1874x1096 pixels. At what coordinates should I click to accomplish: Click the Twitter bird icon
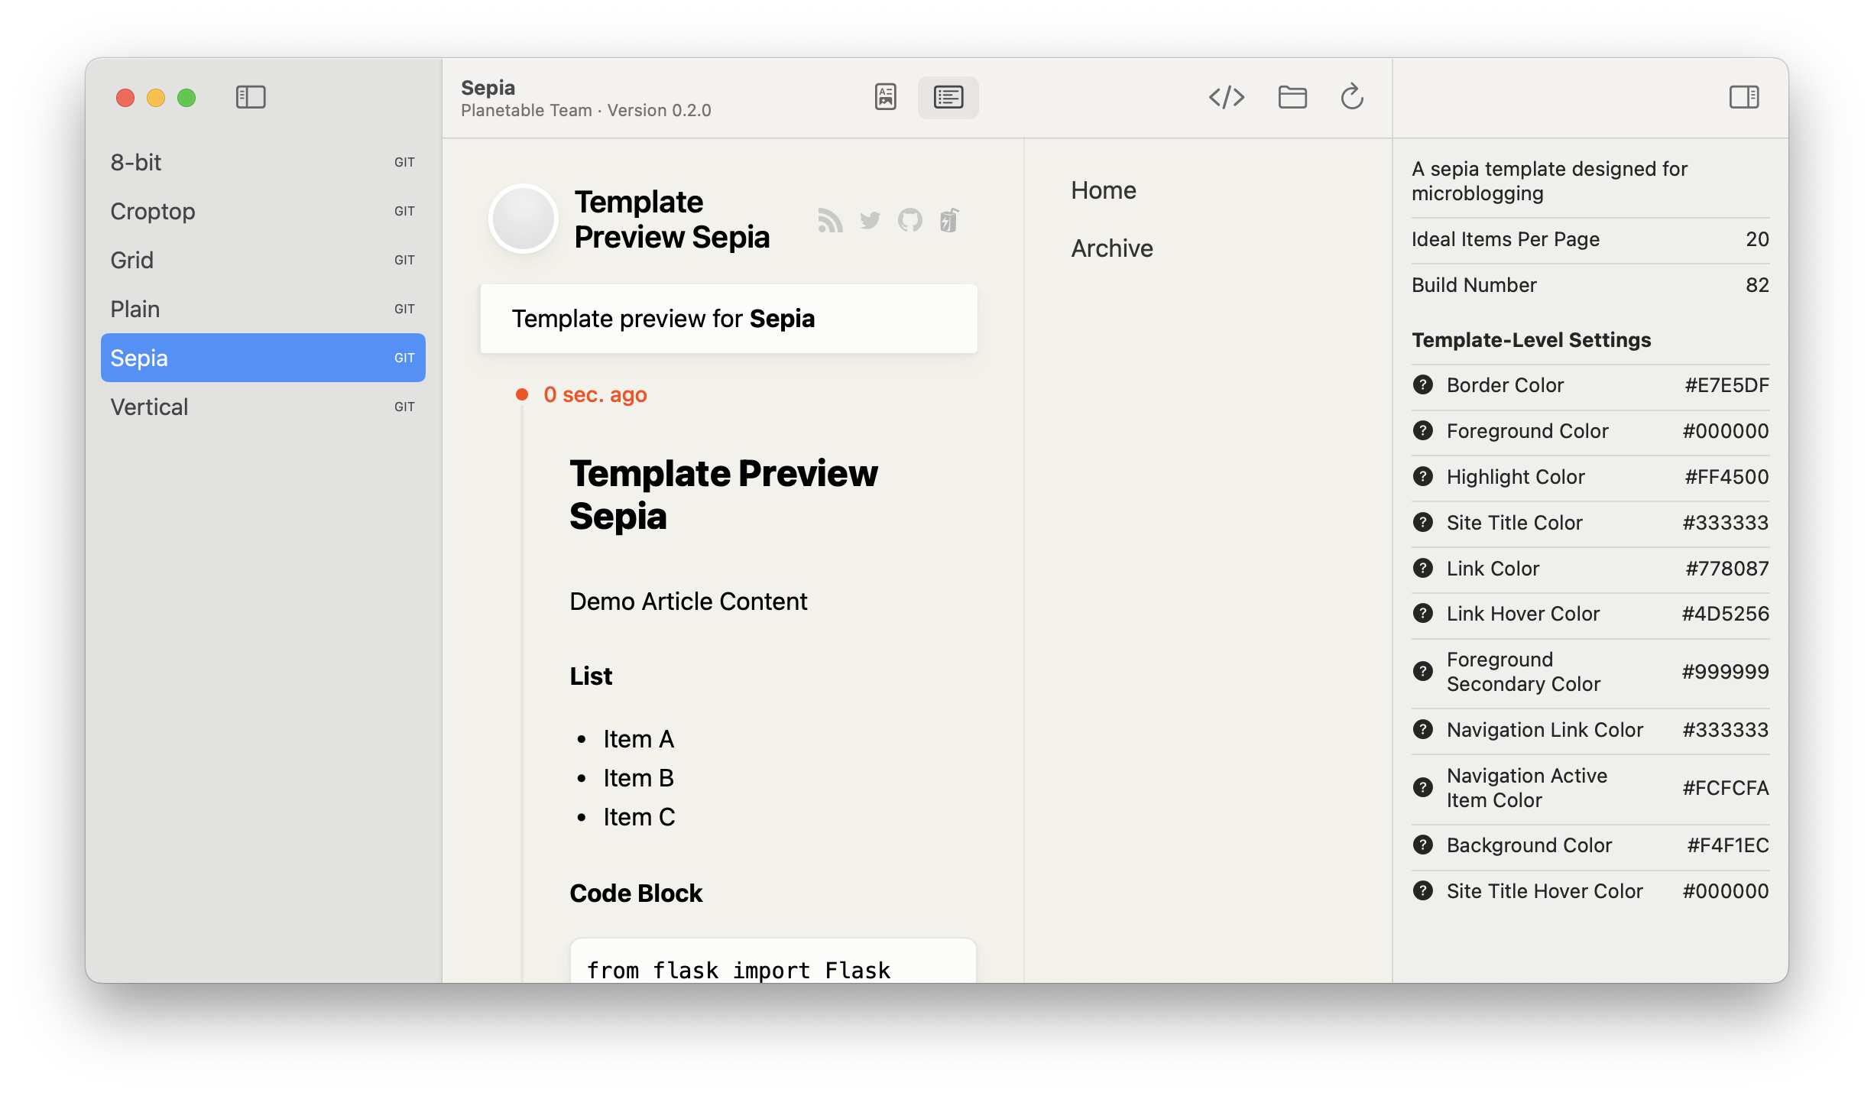[x=870, y=220]
